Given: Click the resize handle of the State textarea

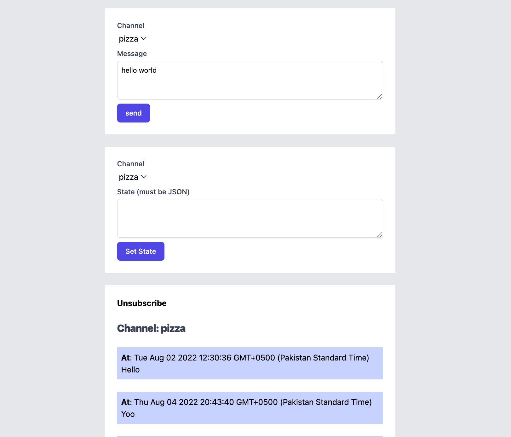Looking at the screenshot, I should [380, 235].
